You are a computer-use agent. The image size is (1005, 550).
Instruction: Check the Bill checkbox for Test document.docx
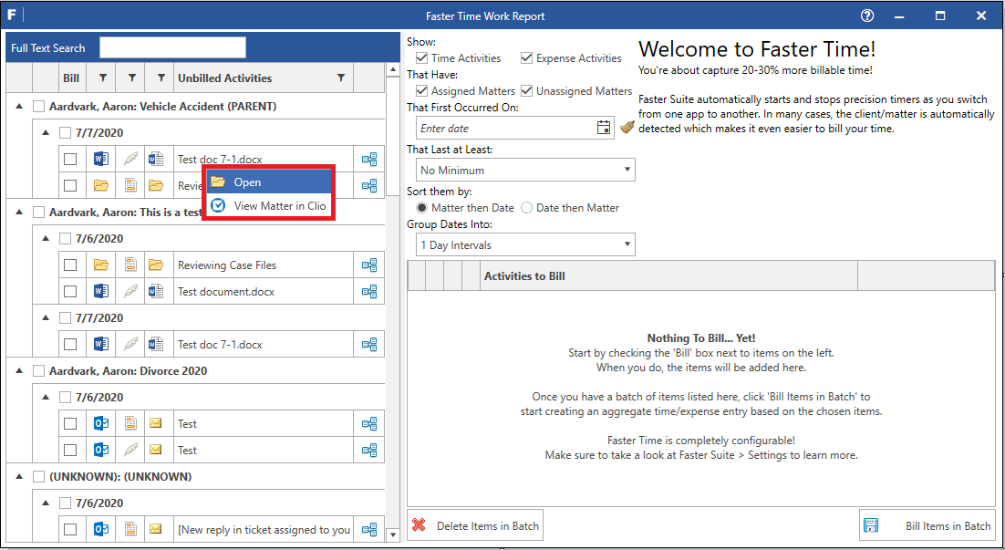(70, 292)
